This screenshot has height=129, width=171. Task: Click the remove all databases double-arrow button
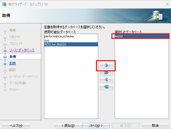[106, 87]
